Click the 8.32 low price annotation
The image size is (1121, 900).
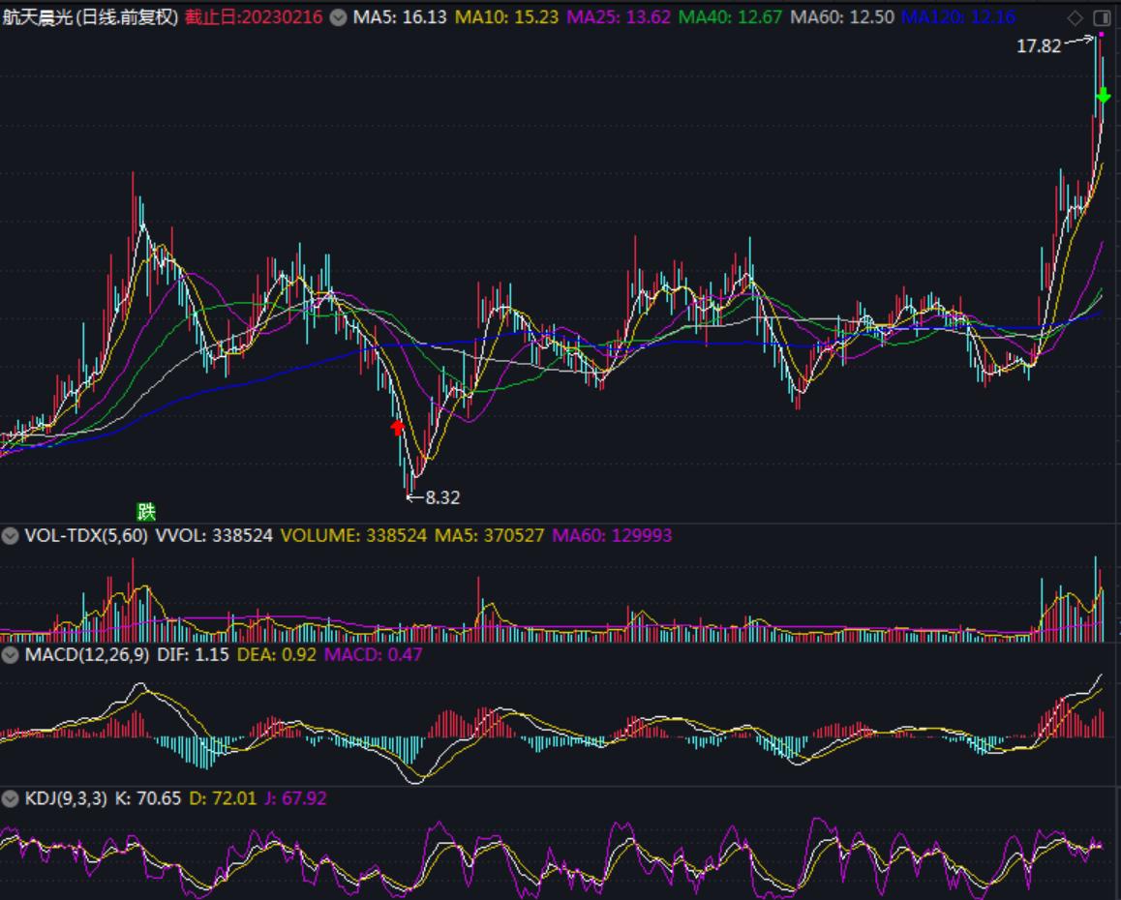click(442, 497)
